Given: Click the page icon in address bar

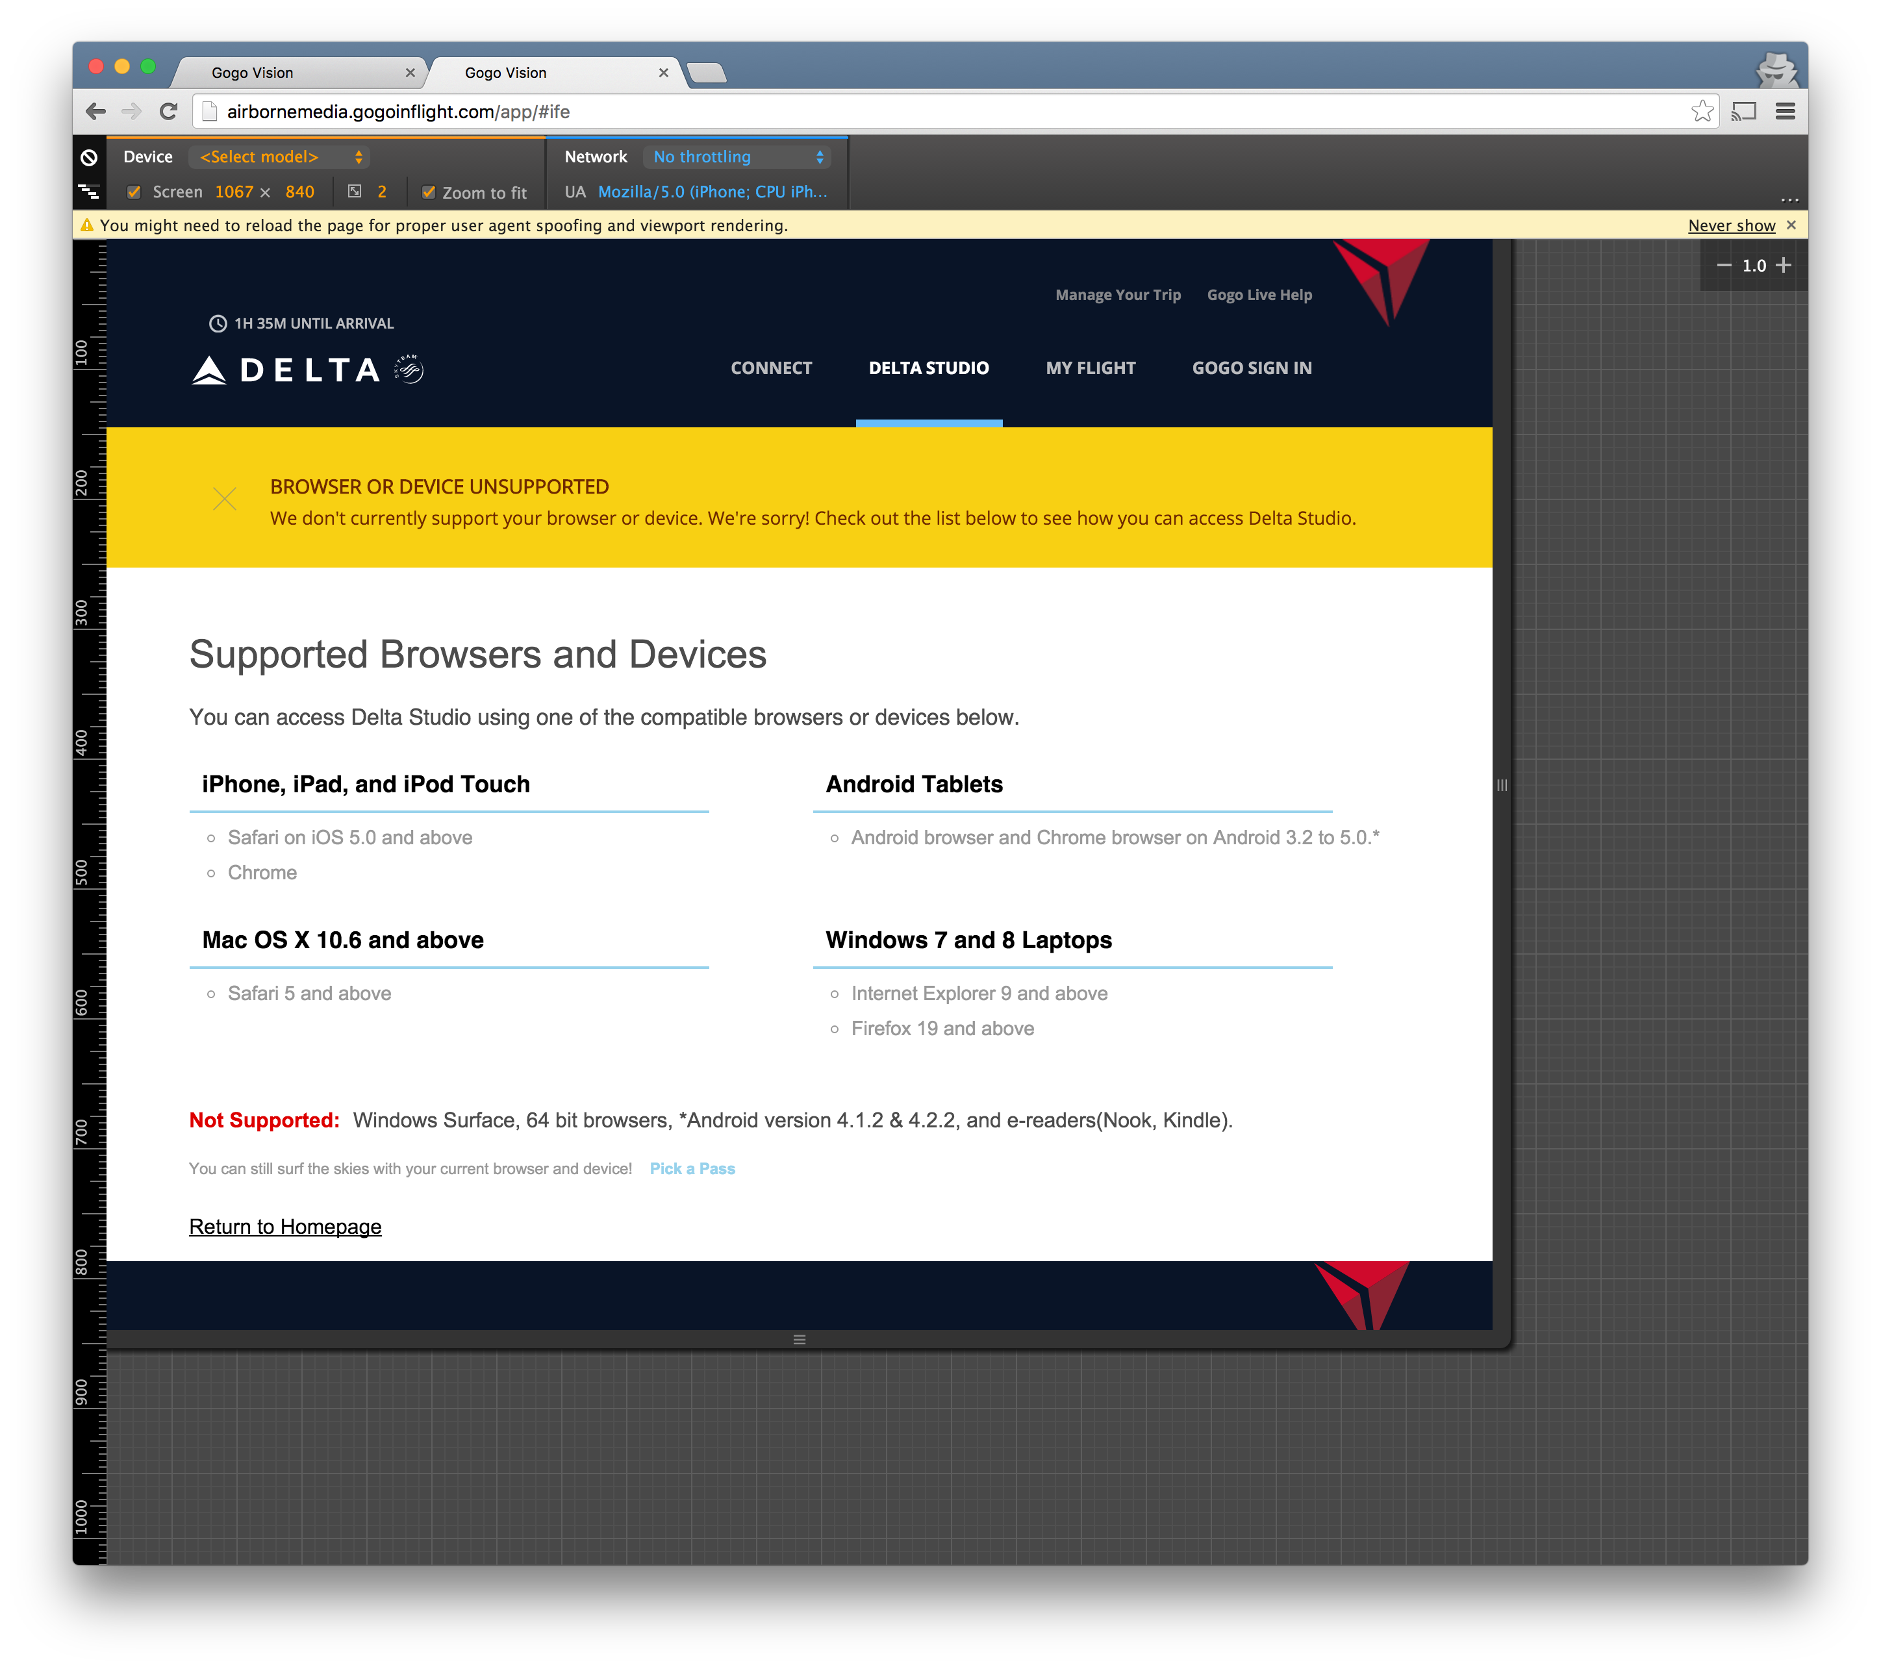Looking at the screenshot, I should [210, 111].
